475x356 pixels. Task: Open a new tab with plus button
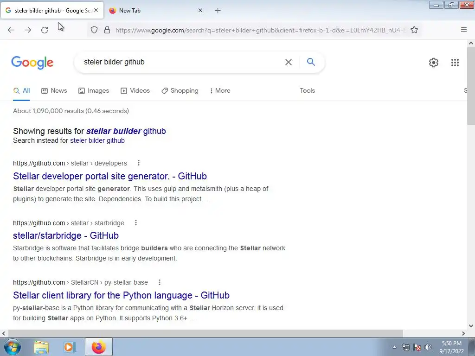218,11
